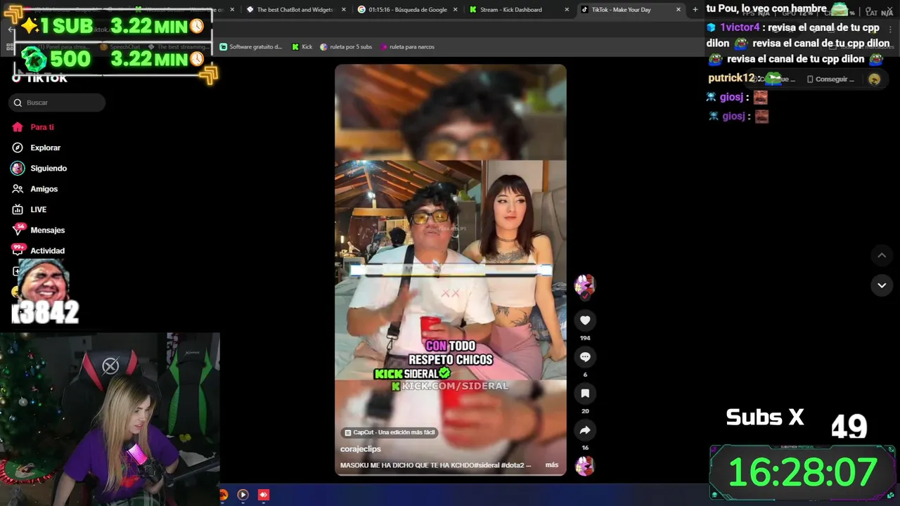Click the red taskbar icon
The width and height of the screenshot is (900, 506).
(x=264, y=495)
